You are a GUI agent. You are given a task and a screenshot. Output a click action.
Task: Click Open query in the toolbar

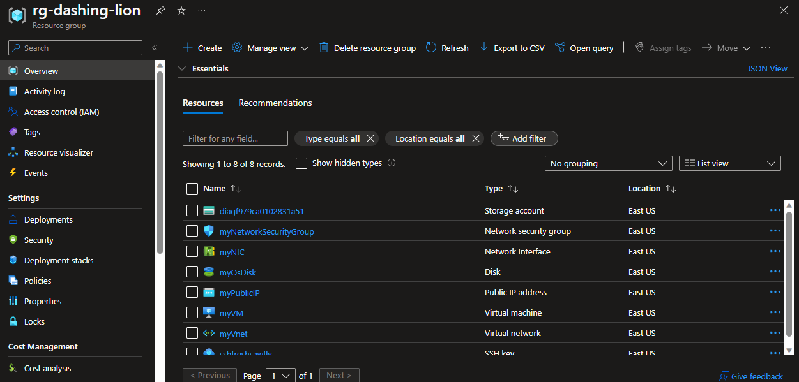(x=584, y=48)
